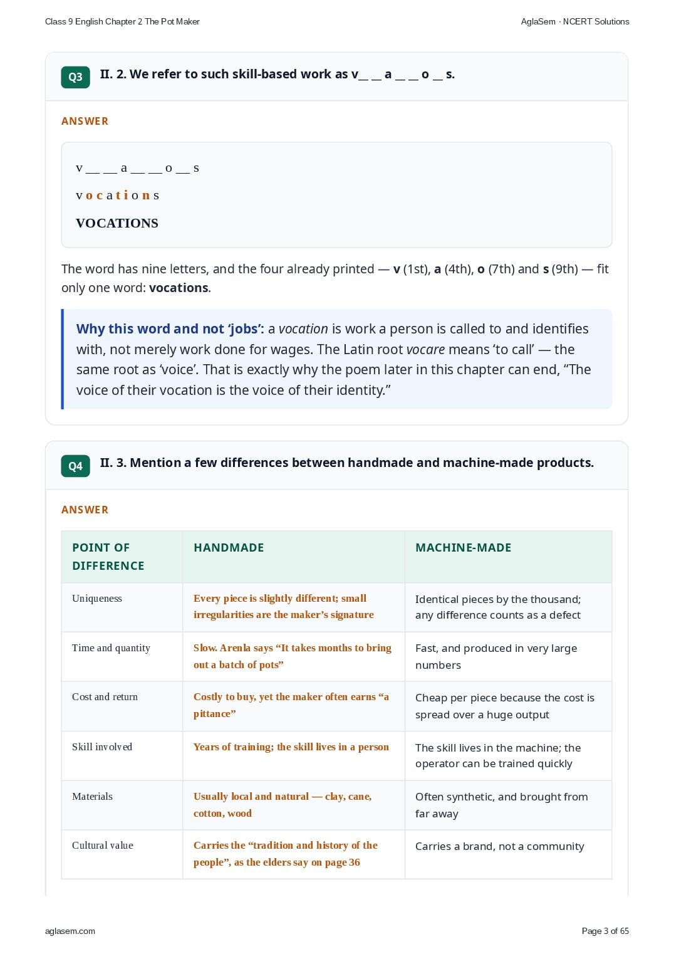Click the green Q3 badge
Viewport: 674px width, 954px height.
(x=75, y=77)
